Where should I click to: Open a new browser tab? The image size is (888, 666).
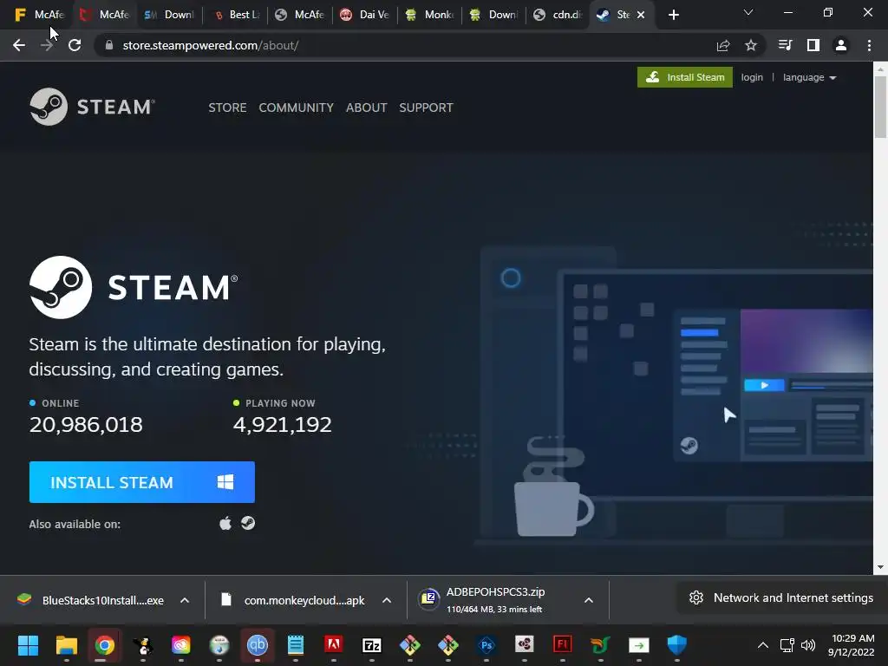[x=673, y=15]
